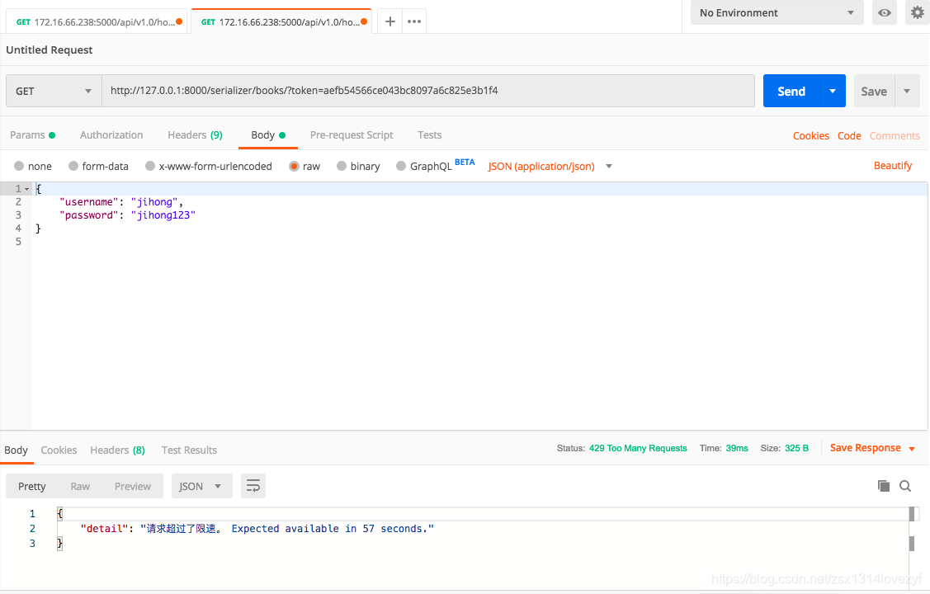The image size is (930, 594).
Task: Open the HTTP method GET dropdown
Action: 54,91
